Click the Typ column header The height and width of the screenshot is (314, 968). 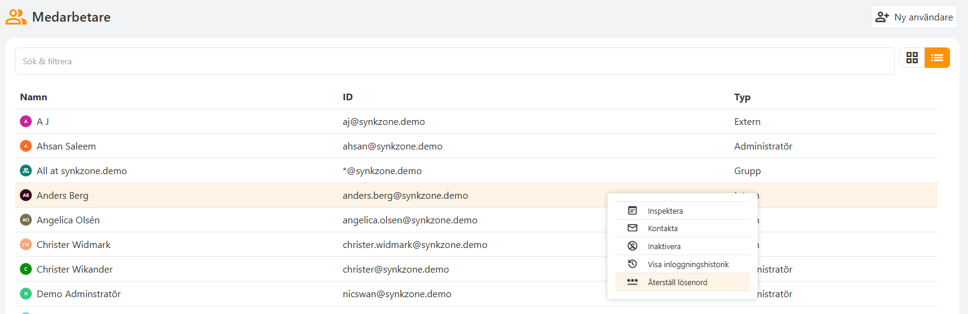click(x=742, y=97)
